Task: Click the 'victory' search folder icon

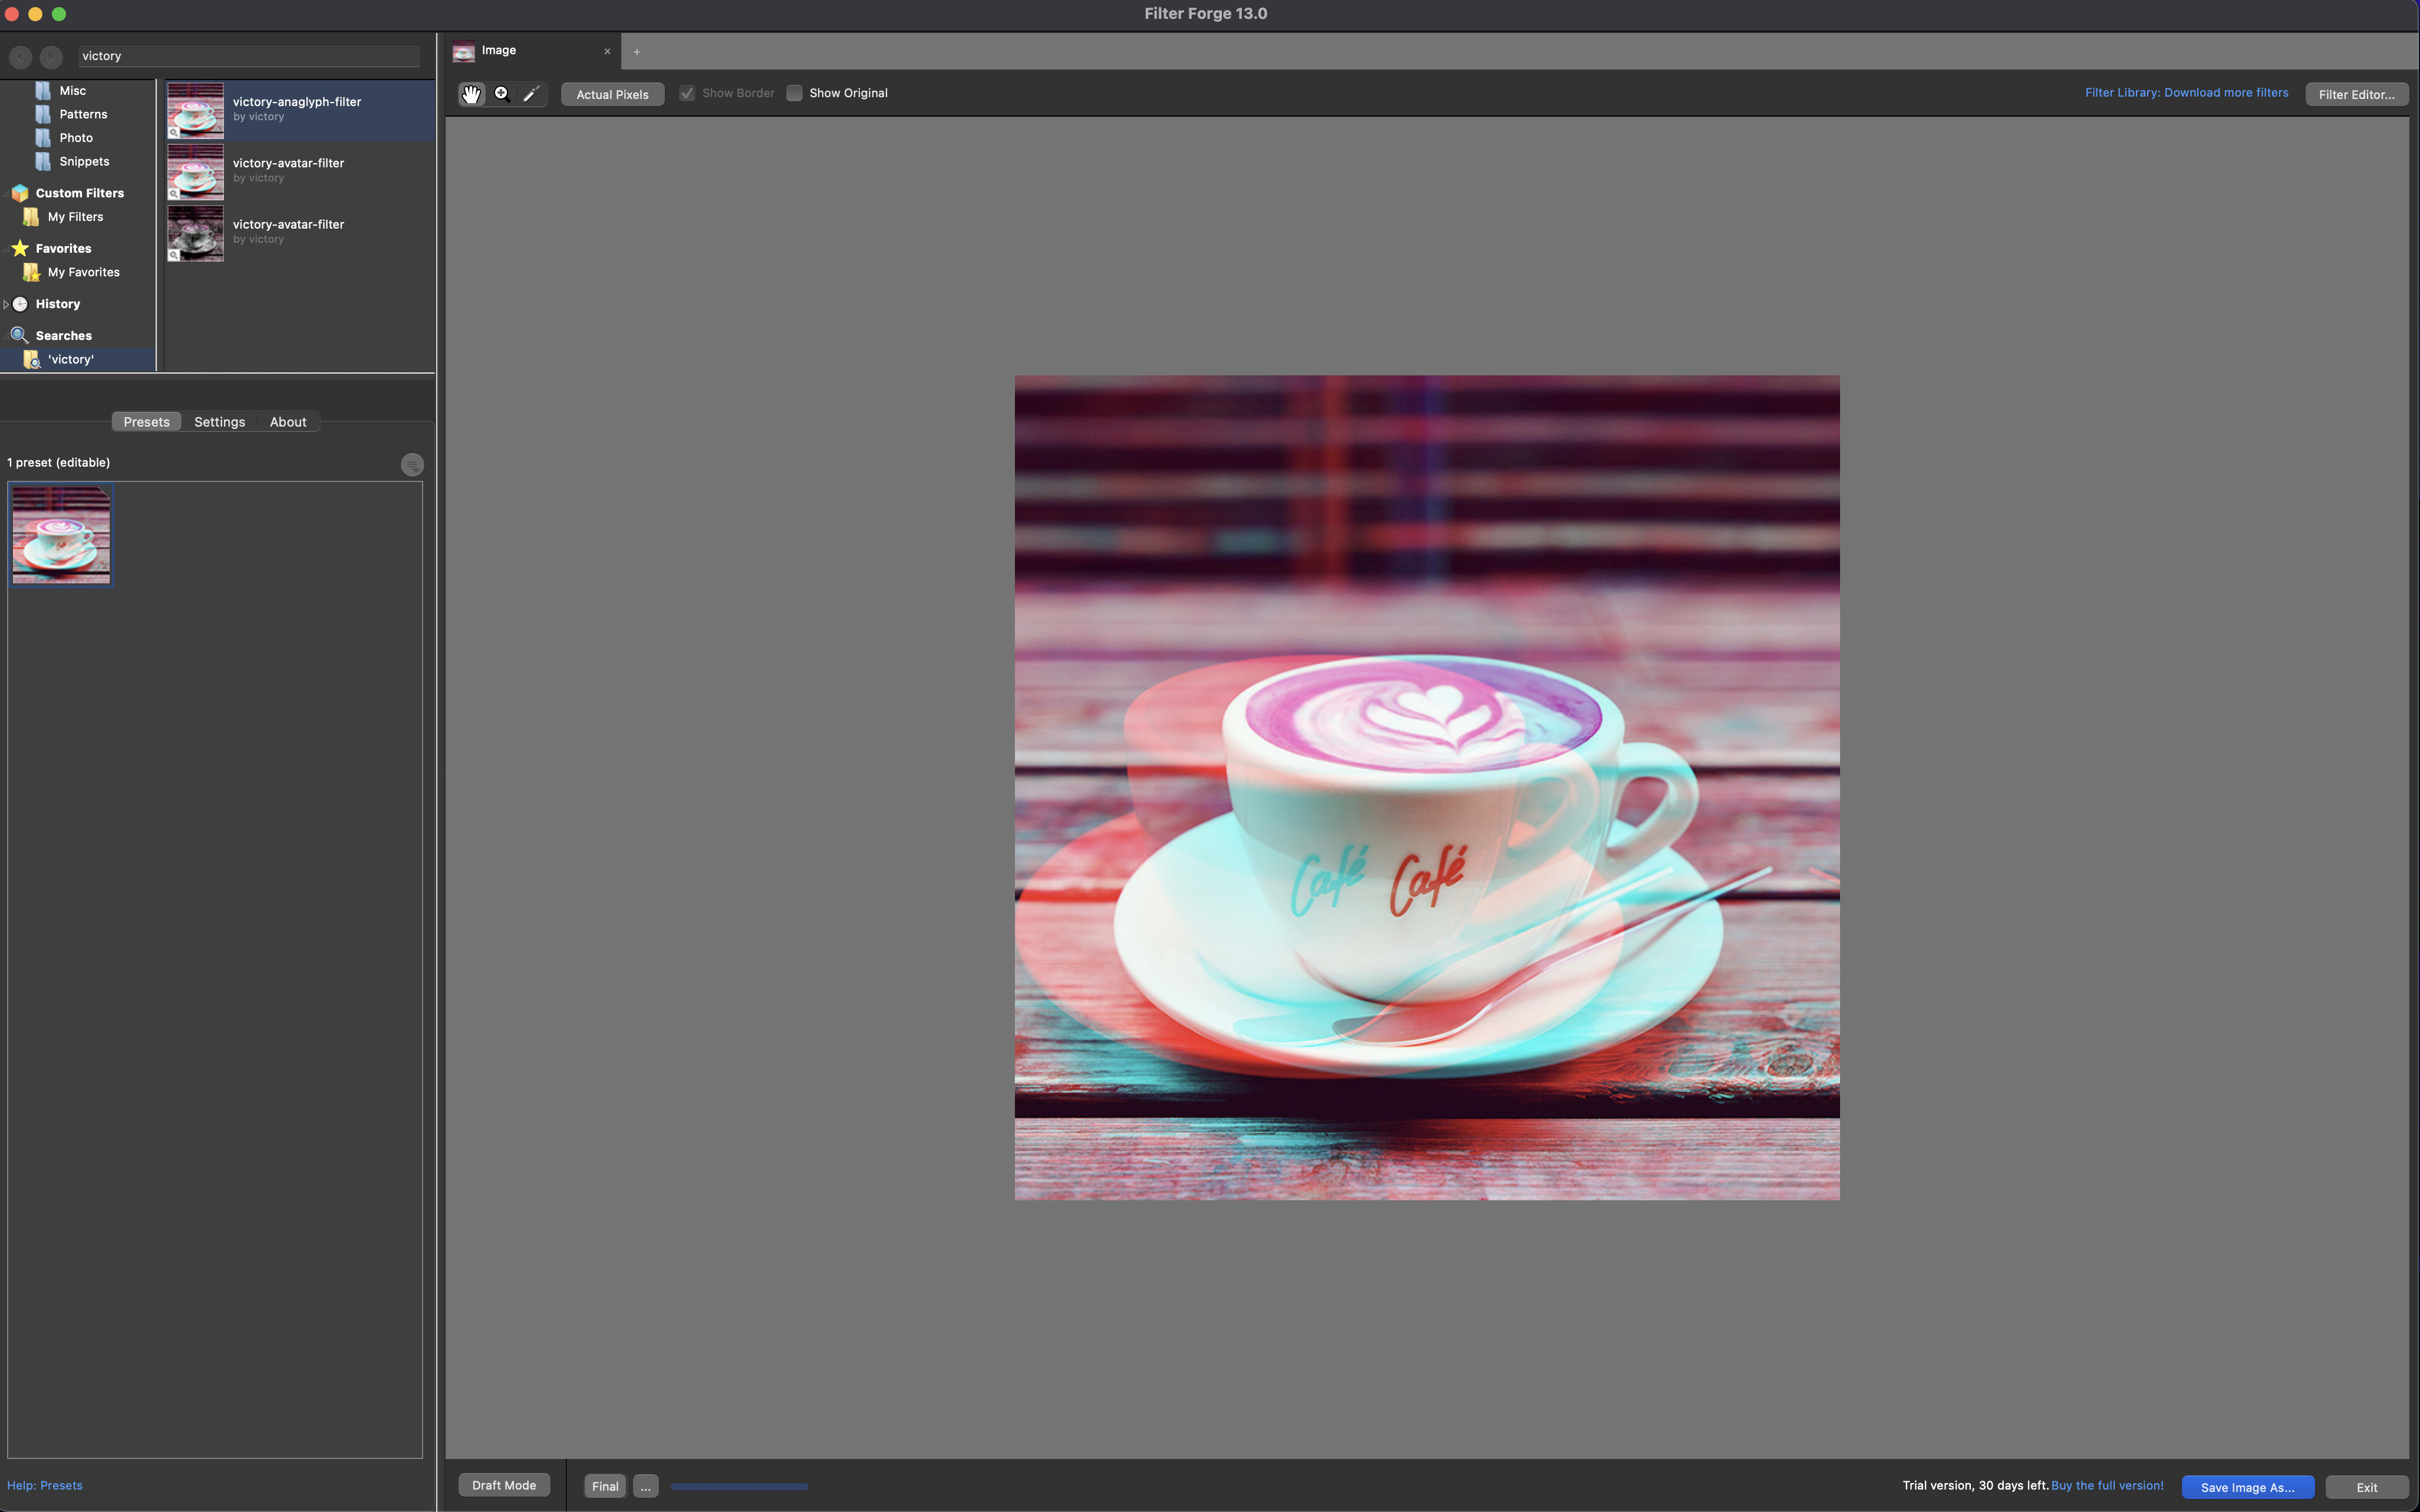Action: coord(31,359)
